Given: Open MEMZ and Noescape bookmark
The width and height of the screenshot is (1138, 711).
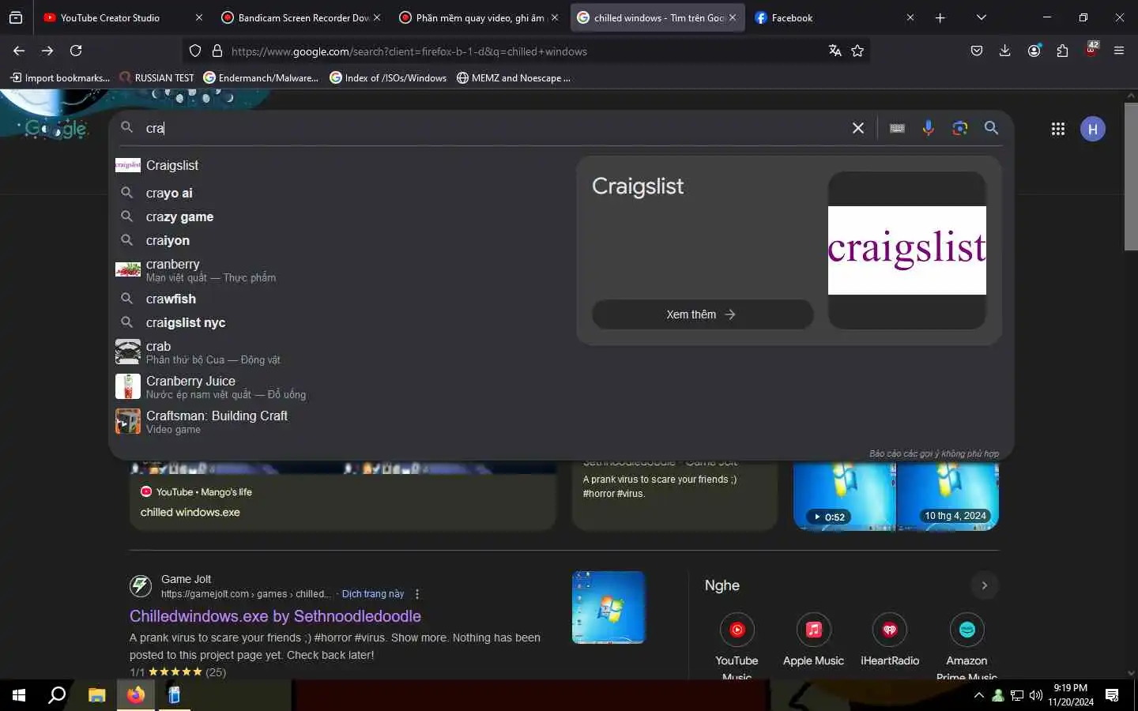Looking at the screenshot, I should 514,77.
